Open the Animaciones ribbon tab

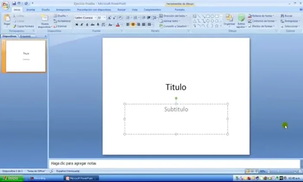click(63, 9)
